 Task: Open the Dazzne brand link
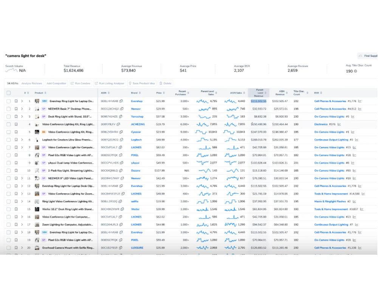[x=135, y=171]
